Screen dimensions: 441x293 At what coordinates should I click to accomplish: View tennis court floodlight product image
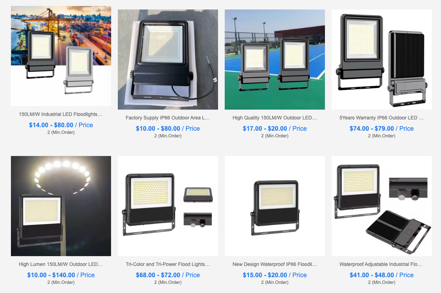pyautogui.click(x=275, y=59)
